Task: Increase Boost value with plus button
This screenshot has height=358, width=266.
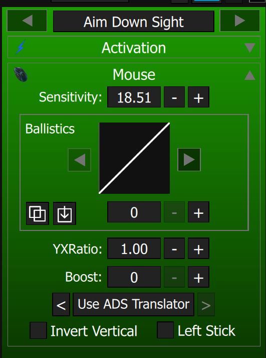Action: (x=198, y=277)
